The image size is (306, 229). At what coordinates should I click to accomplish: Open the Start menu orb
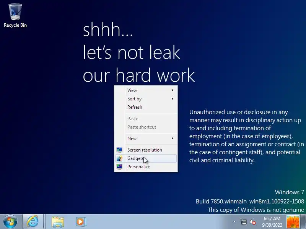click(10, 222)
